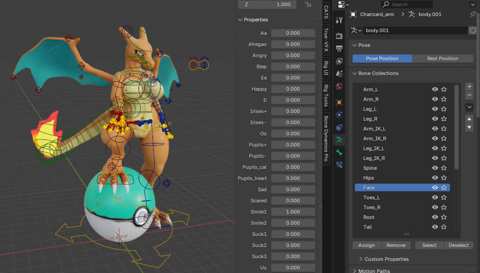This screenshot has width=480, height=273.
Task: Toggle solo star for Spine collection
Action: pyautogui.click(x=444, y=168)
